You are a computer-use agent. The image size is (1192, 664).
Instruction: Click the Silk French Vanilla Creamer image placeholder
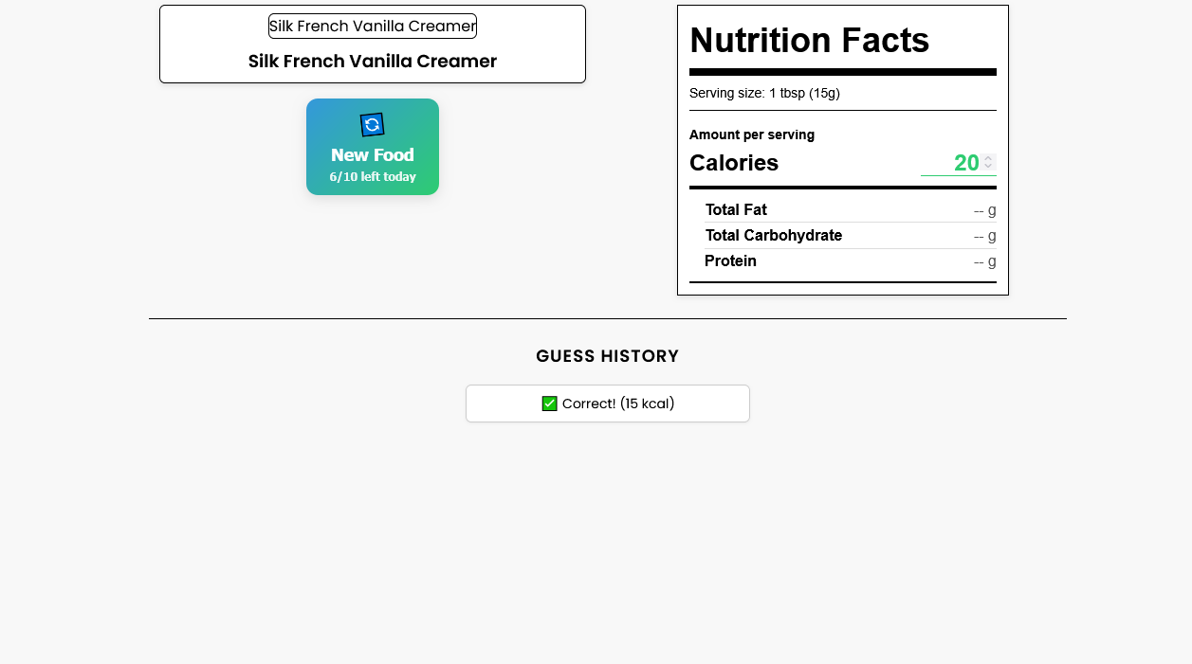click(x=373, y=27)
